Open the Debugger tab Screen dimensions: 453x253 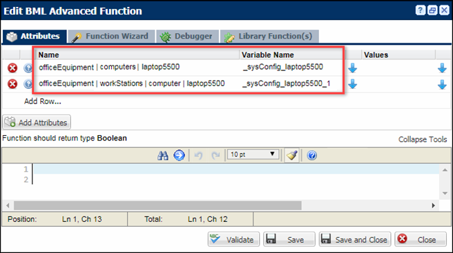pyautogui.click(x=188, y=37)
